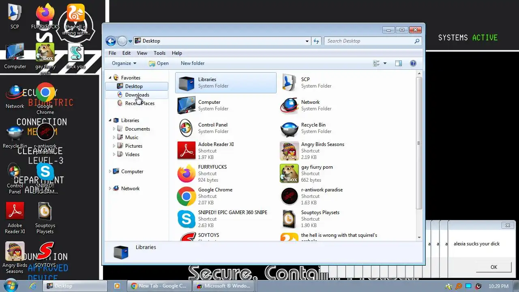Expand the Pictures library node
Image resolution: width=519 pixels, height=292 pixels.
point(114,146)
